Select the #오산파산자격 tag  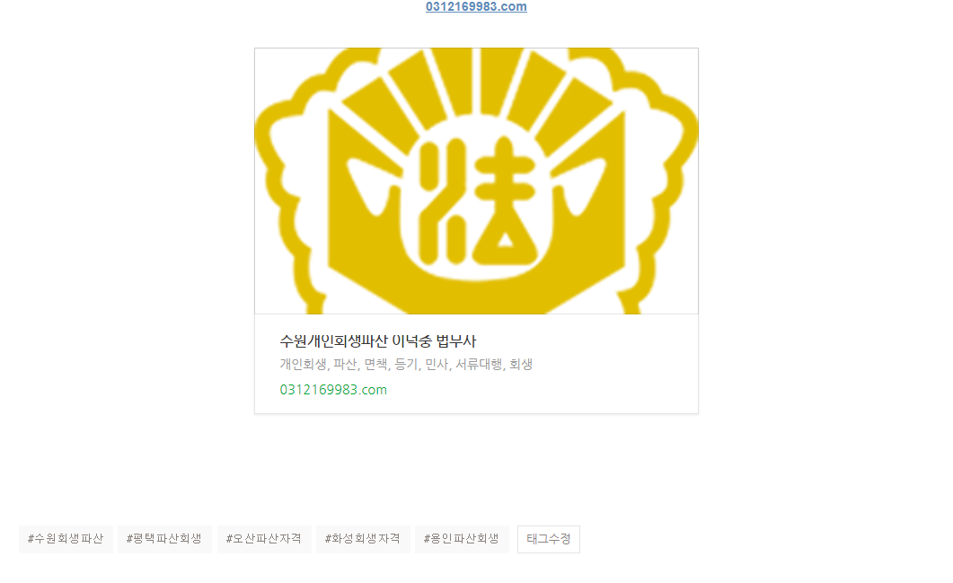(264, 539)
